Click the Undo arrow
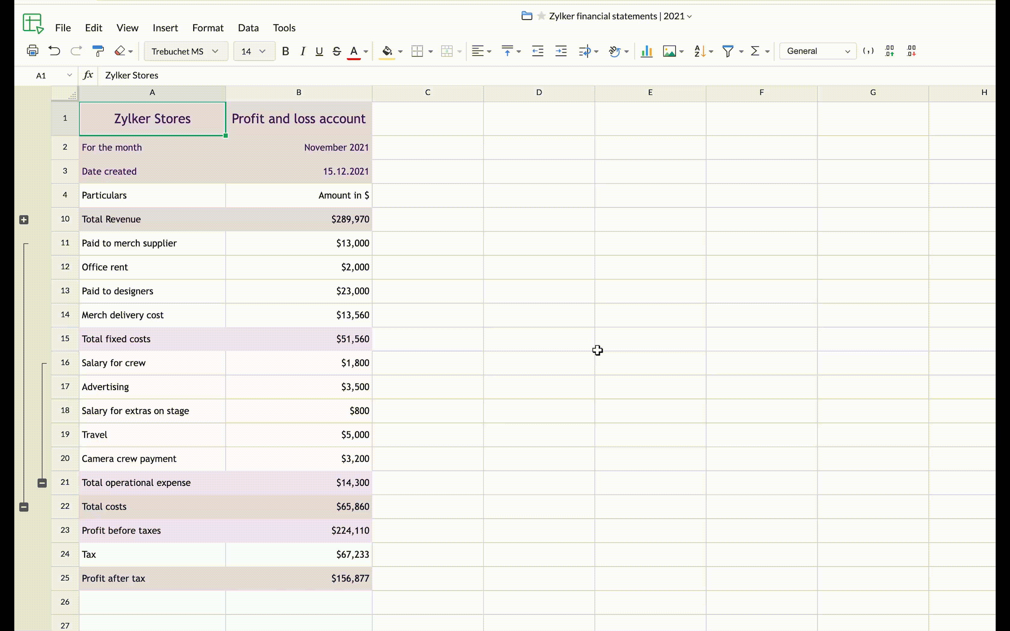This screenshot has width=1010, height=631. click(54, 51)
